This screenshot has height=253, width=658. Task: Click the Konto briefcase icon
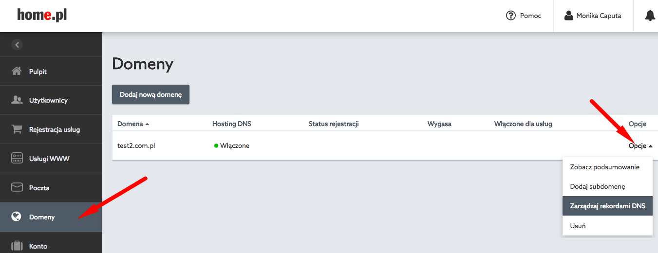(x=17, y=246)
